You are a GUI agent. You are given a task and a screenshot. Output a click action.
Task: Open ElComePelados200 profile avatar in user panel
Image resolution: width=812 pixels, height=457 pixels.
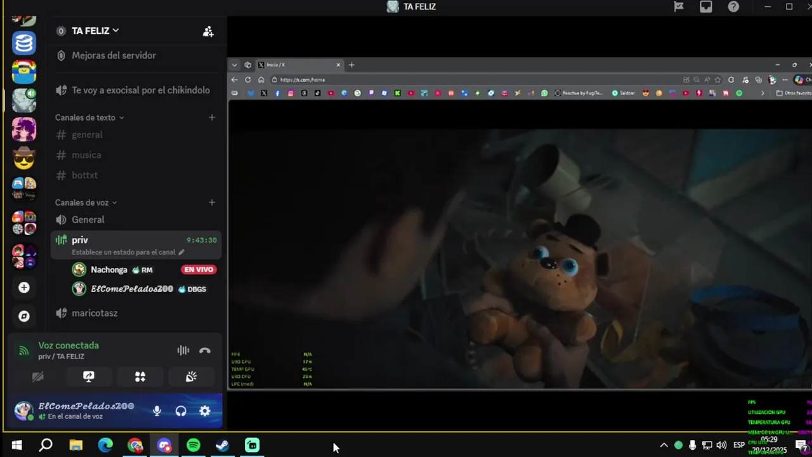(23, 411)
